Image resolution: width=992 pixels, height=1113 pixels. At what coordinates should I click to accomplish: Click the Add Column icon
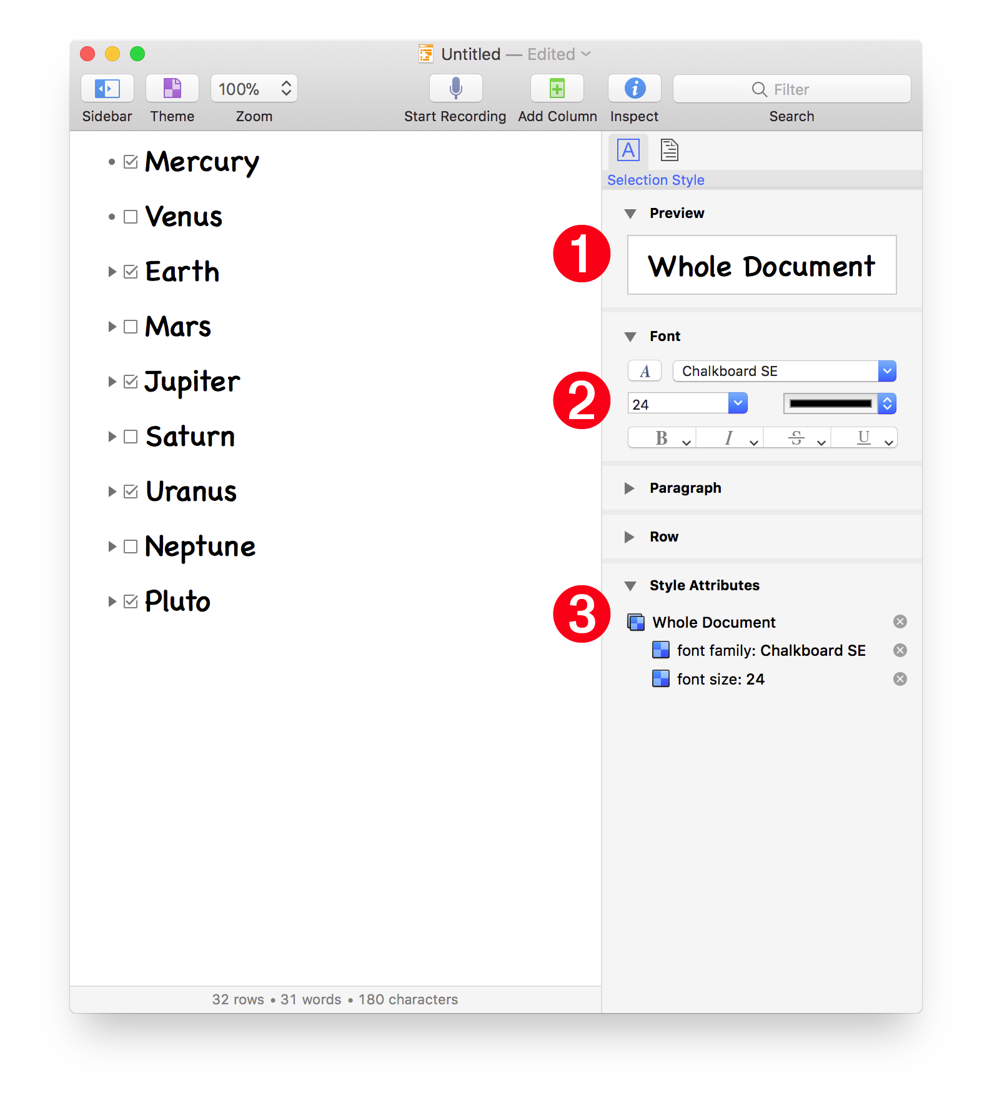click(557, 89)
